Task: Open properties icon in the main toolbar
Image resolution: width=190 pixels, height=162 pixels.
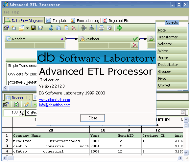Action: point(6,28)
